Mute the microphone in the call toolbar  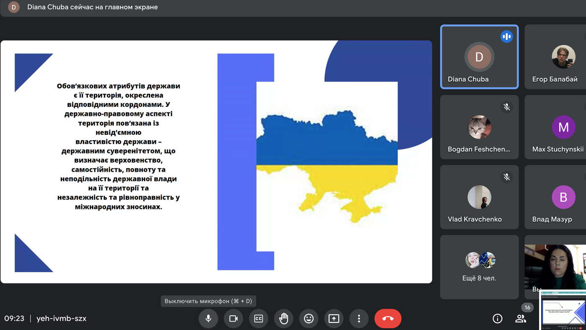[x=208, y=319]
